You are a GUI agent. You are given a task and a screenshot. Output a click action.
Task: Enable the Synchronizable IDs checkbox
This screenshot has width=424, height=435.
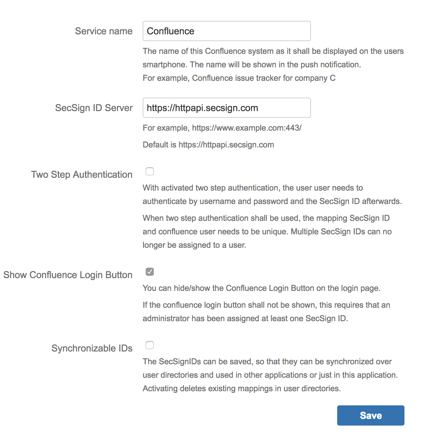coord(149,345)
